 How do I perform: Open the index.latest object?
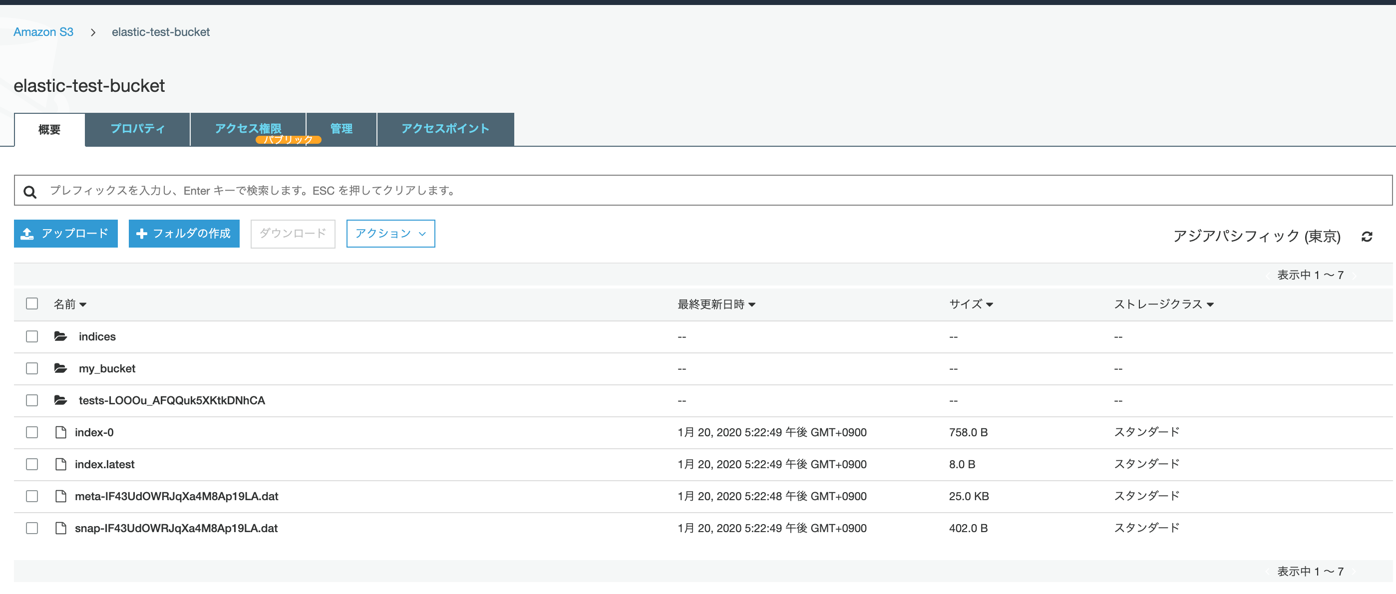point(104,465)
